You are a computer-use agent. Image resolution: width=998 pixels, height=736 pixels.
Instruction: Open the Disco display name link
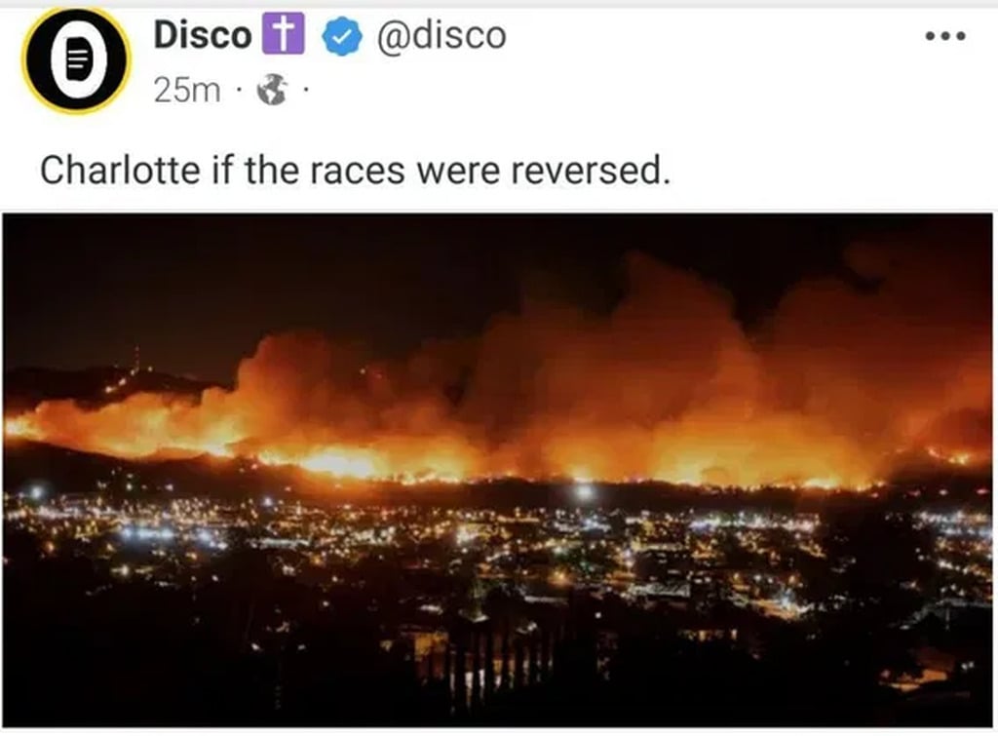[203, 35]
